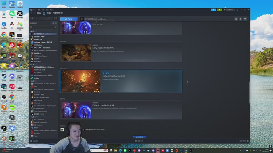Open the Steam menu in title bar
This screenshot has height=153, width=273.
pyautogui.click(x=33, y=10)
